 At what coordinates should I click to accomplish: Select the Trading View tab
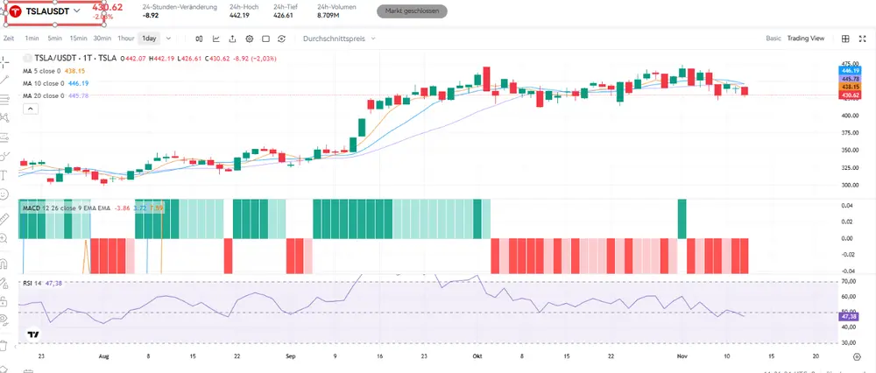[805, 39]
